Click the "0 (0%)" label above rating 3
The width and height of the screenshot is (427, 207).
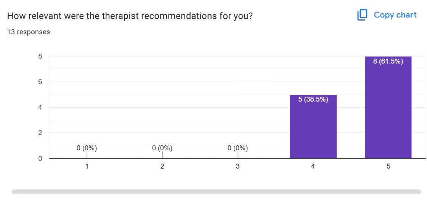[238, 148]
